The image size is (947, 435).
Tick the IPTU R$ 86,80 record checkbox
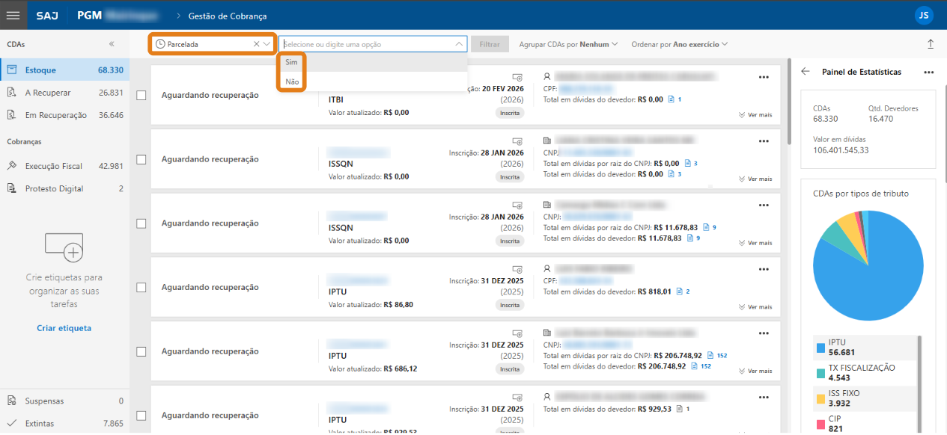141,288
